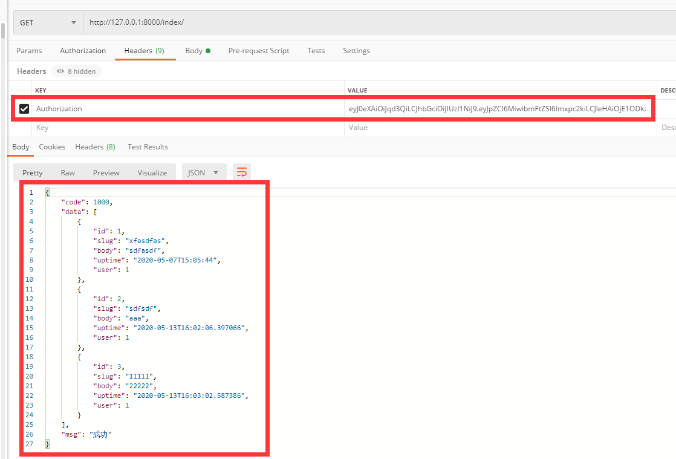
Task: Show the response Cookies tab
Action: click(52, 147)
